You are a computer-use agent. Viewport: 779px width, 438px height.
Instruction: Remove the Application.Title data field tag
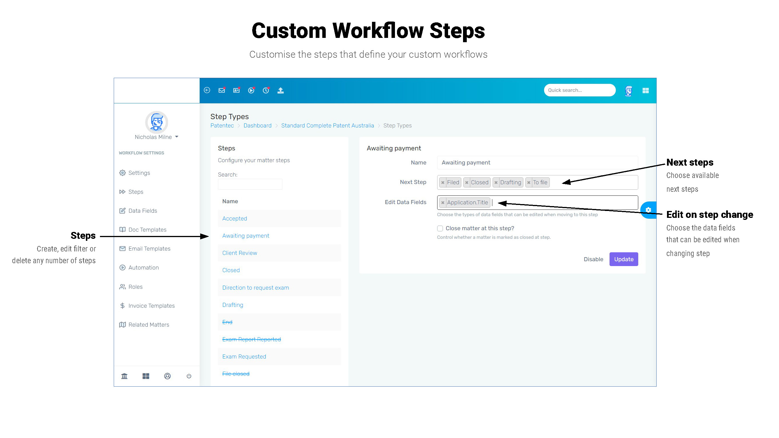click(x=443, y=203)
